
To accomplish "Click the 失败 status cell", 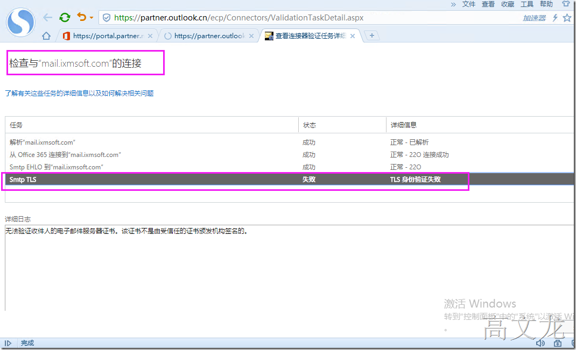I will (309, 180).
